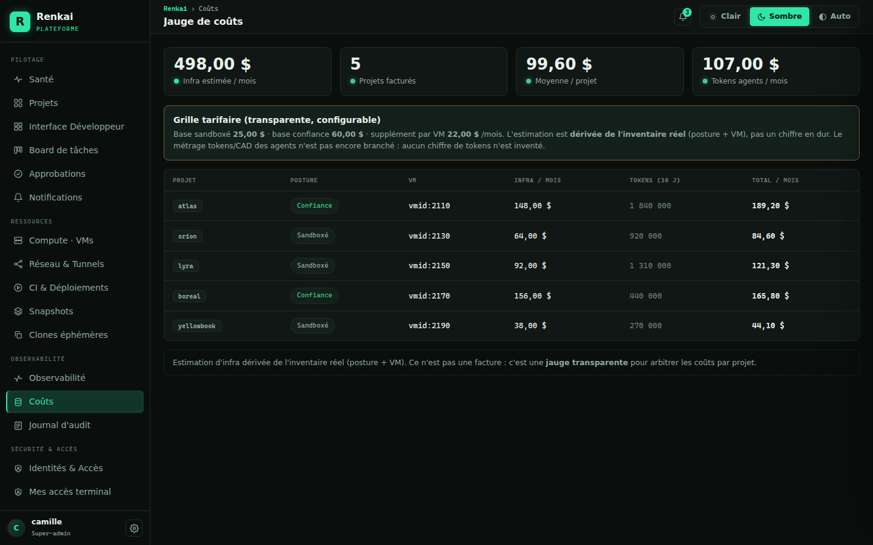Viewport: 873px width, 545px height.
Task: Click the Sandboxé badge for orion
Action: pyautogui.click(x=312, y=236)
